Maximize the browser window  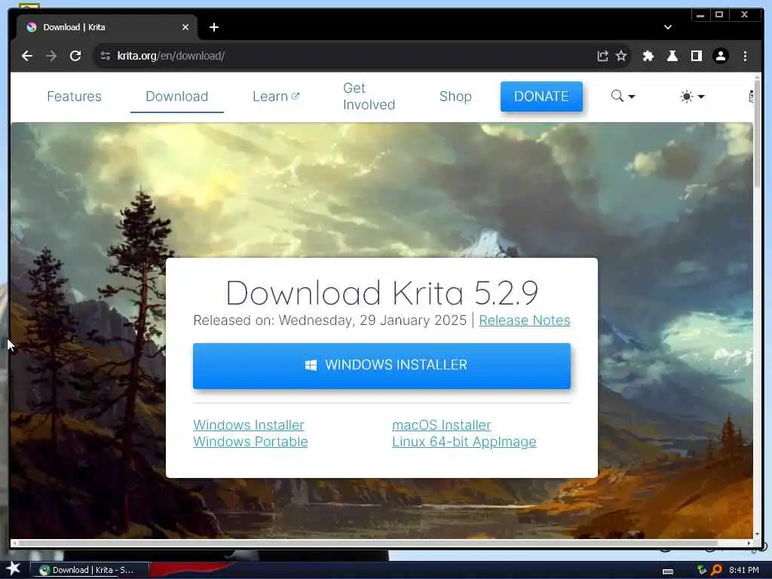719,15
